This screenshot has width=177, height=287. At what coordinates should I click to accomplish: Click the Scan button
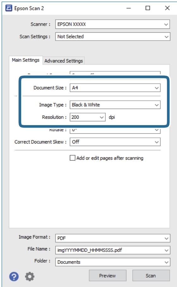click(x=151, y=276)
